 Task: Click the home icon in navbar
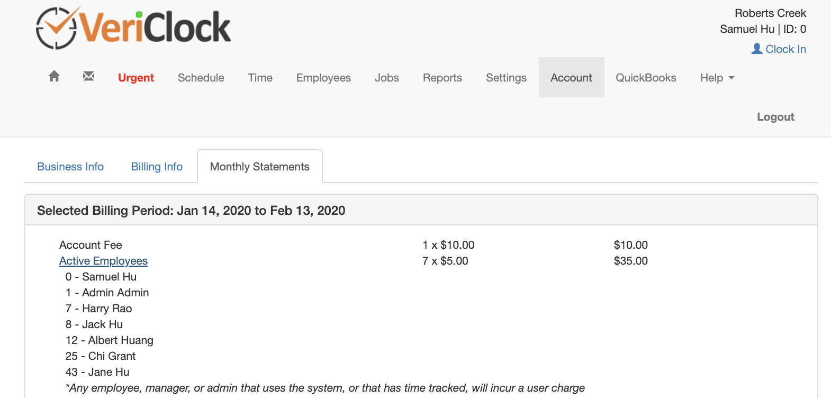[x=54, y=77]
